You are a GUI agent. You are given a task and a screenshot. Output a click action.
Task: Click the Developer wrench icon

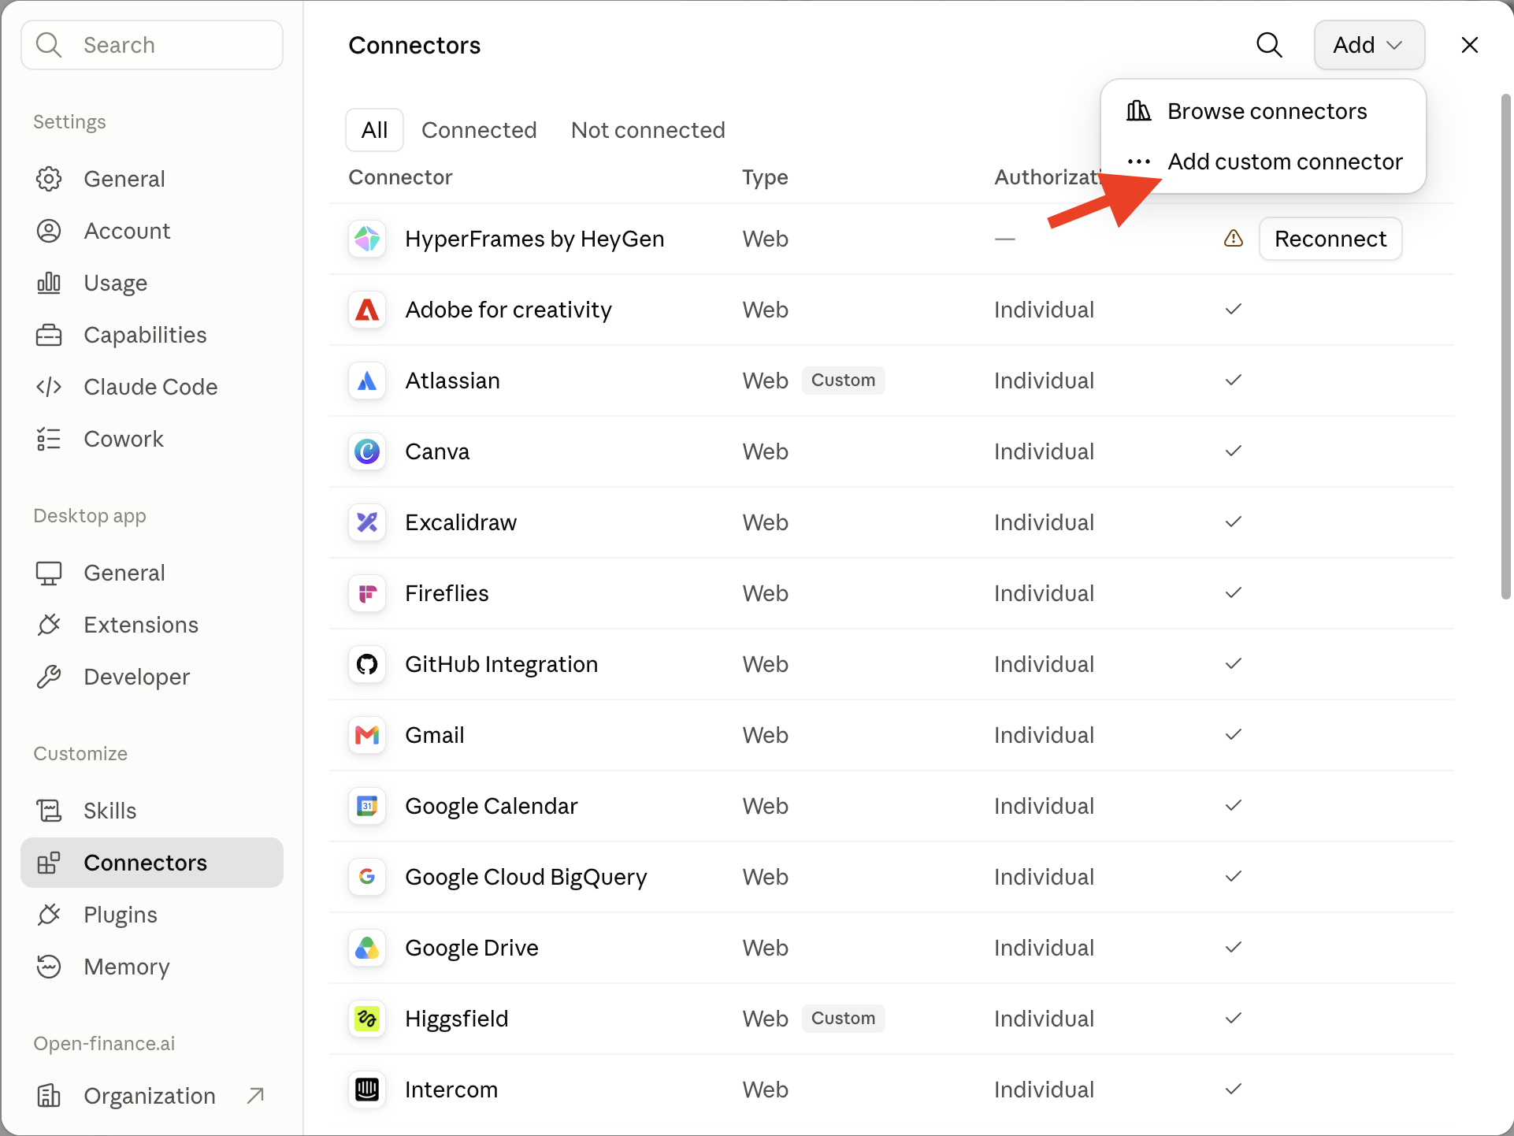click(49, 677)
